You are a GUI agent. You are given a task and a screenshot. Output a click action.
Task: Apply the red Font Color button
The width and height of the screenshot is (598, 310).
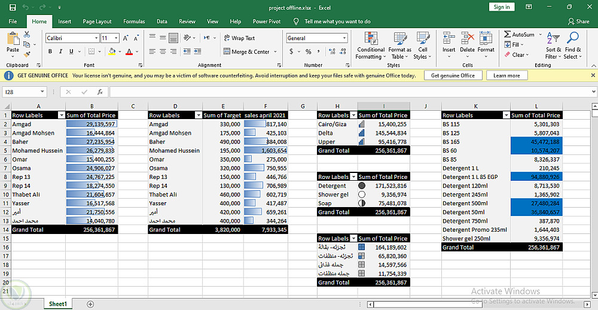129,51
